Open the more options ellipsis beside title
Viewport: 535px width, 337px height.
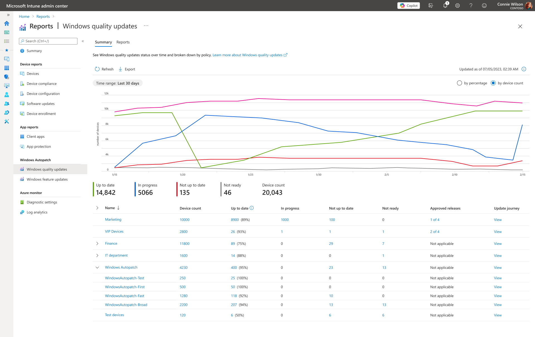[146, 26]
